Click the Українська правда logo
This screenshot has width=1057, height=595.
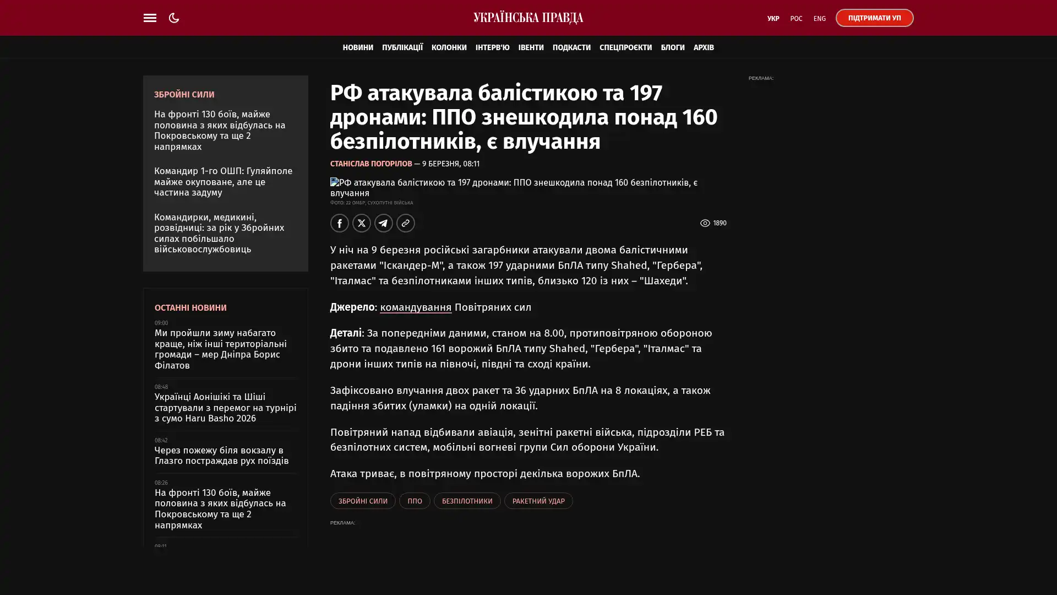coord(528,18)
